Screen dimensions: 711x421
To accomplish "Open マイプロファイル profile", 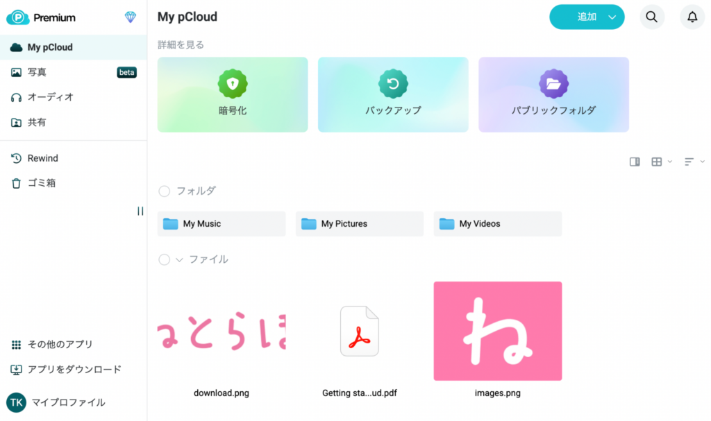I will 66,402.
